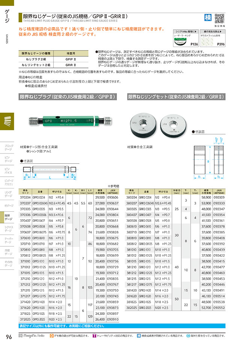The height and width of the screenshot is (345, 244).
Task: Click the blue 検 inspection icon at top
Action: (208, 18)
